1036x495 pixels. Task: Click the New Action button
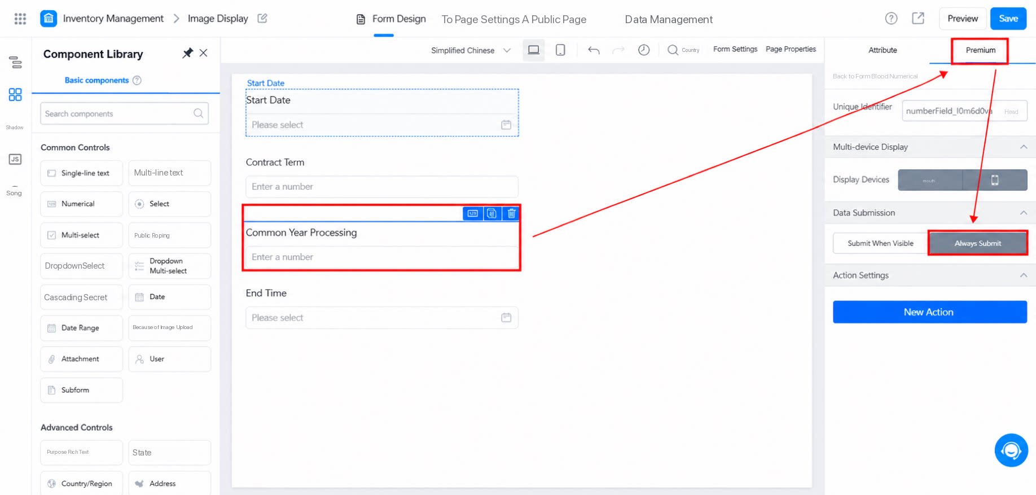point(929,312)
